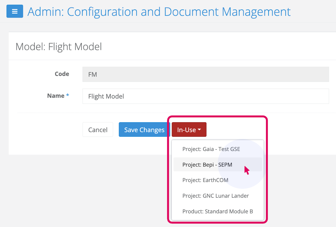The width and height of the screenshot is (336, 227).
Task: Focus the Name input field
Action: click(205, 96)
